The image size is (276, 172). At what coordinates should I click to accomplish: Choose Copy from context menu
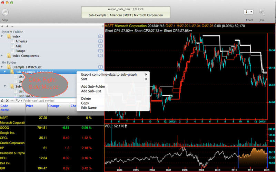tap(113, 103)
